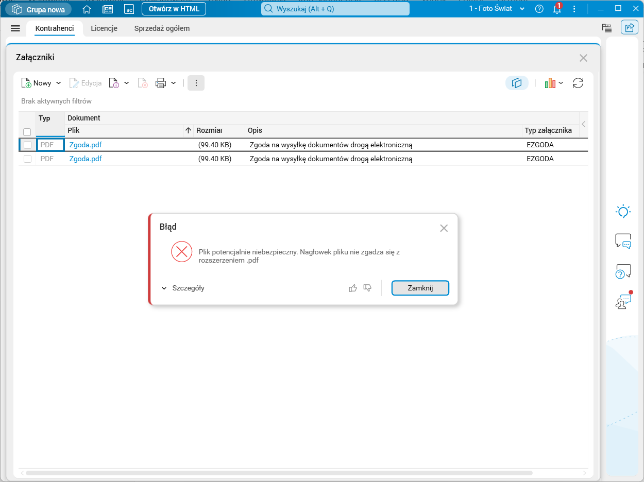Collapse table side arrow at header right
The image size is (644, 482).
[584, 124]
